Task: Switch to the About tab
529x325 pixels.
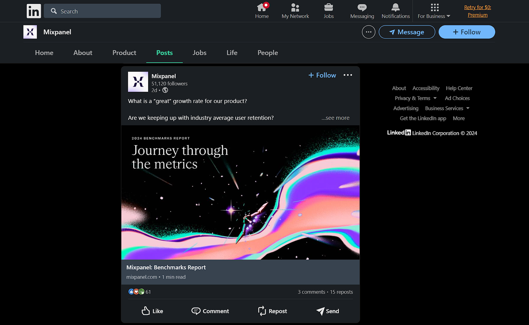Action: [83, 53]
